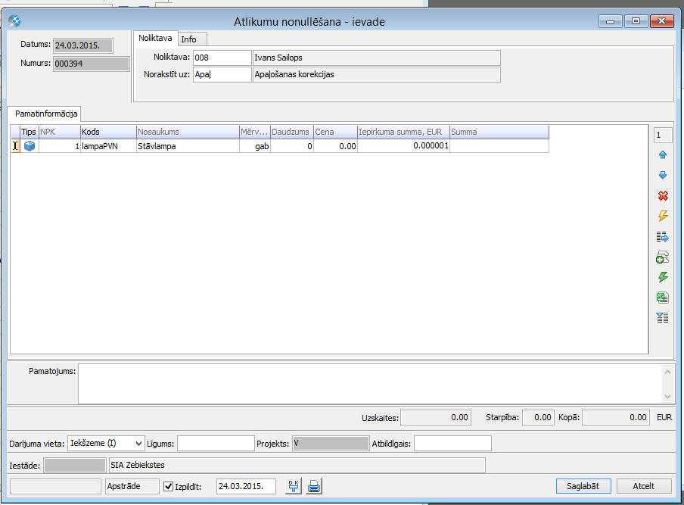This screenshot has height=505, width=684.
Task: Click the Iepirkuma summa, EUR column header
Action: point(403,132)
